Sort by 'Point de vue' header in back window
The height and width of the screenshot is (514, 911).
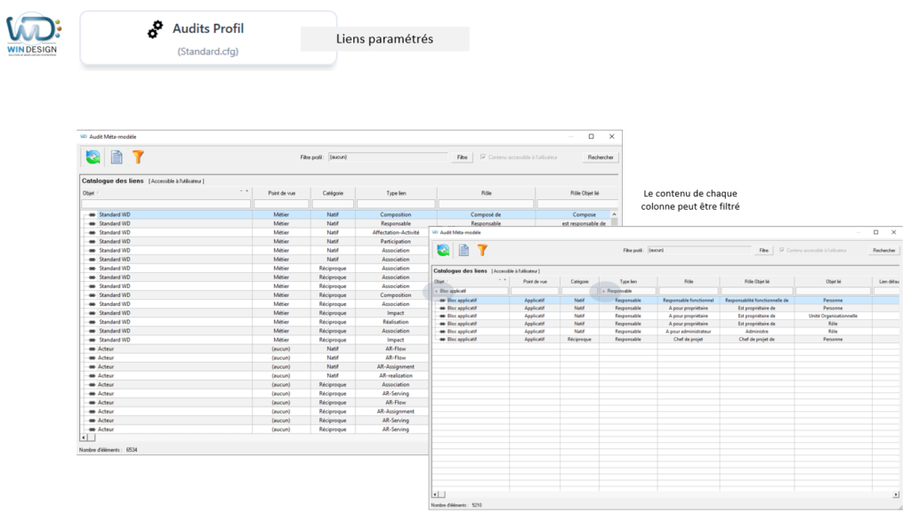pyautogui.click(x=281, y=193)
